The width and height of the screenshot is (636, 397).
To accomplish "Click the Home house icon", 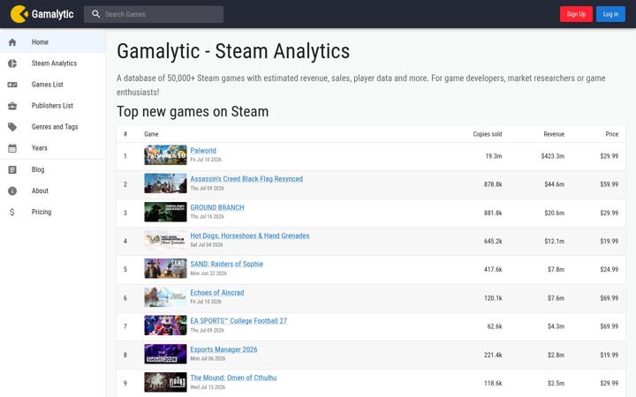I will coord(12,42).
